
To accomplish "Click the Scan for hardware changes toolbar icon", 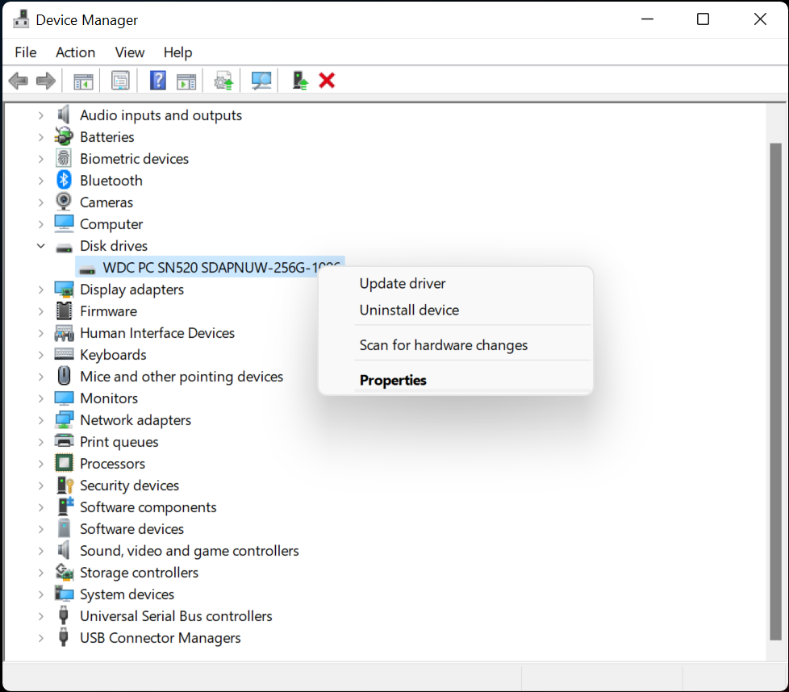I will [260, 80].
